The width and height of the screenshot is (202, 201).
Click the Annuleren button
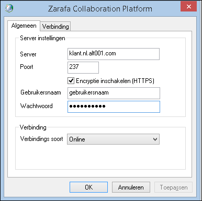[x=131, y=187]
